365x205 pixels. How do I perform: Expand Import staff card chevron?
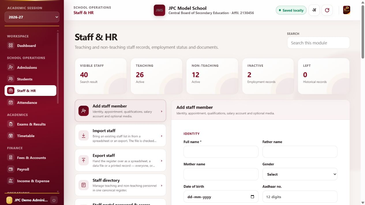coord(162,136)
